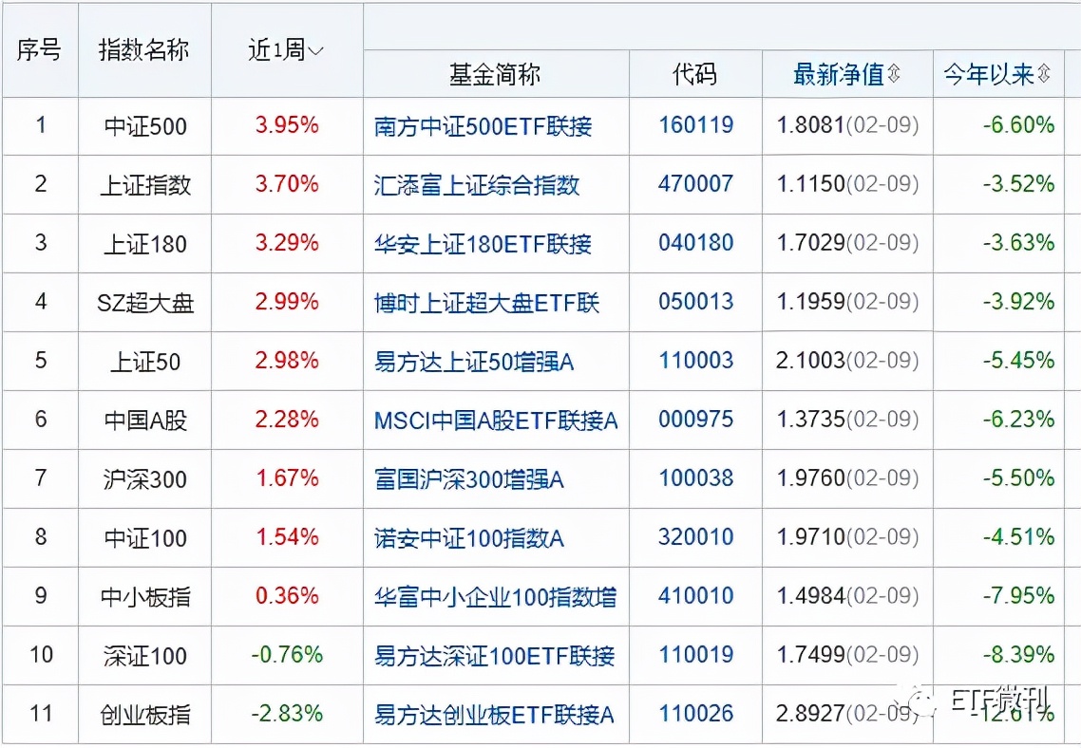
Task: Select index name 上证50
Action: pyautogui.click(x=145, y=362)
